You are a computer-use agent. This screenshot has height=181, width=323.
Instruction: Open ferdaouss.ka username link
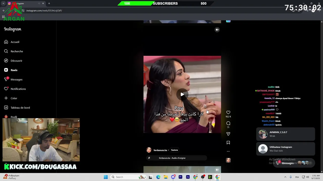pyautogui.click(x=160, y=150)
